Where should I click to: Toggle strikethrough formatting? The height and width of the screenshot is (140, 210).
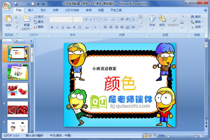point(69,27)
